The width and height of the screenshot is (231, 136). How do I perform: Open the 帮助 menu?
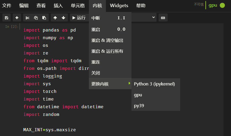(141, 6)
